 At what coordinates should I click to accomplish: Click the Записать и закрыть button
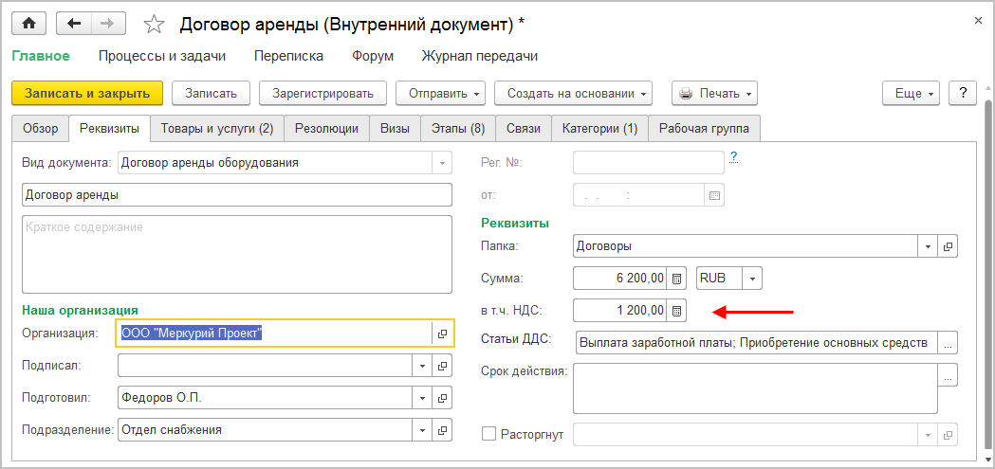coord(87,93)
